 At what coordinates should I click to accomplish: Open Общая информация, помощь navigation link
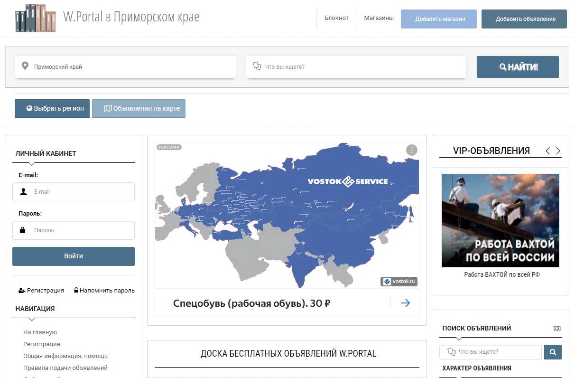click(65, 356)
